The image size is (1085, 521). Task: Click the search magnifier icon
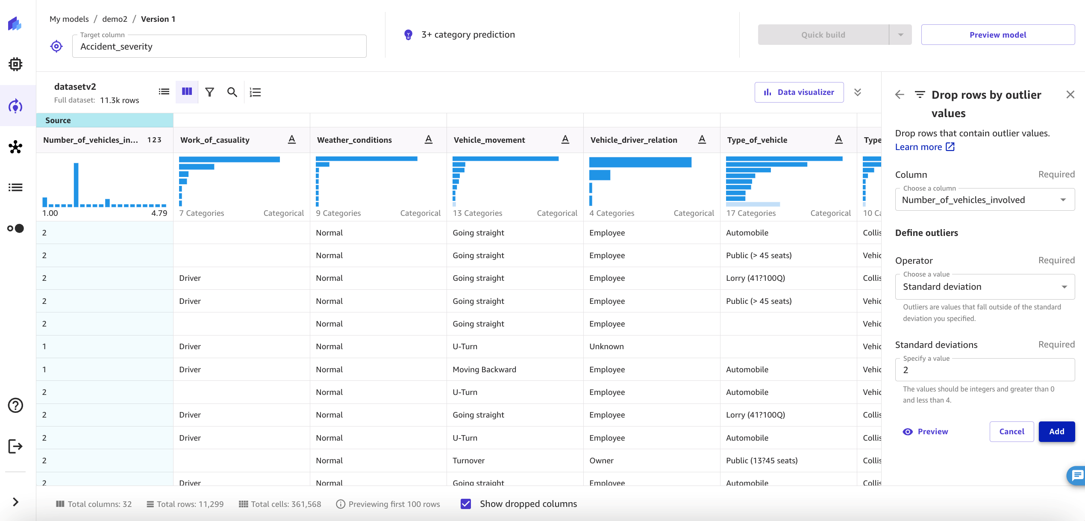(x=232, y=92)
